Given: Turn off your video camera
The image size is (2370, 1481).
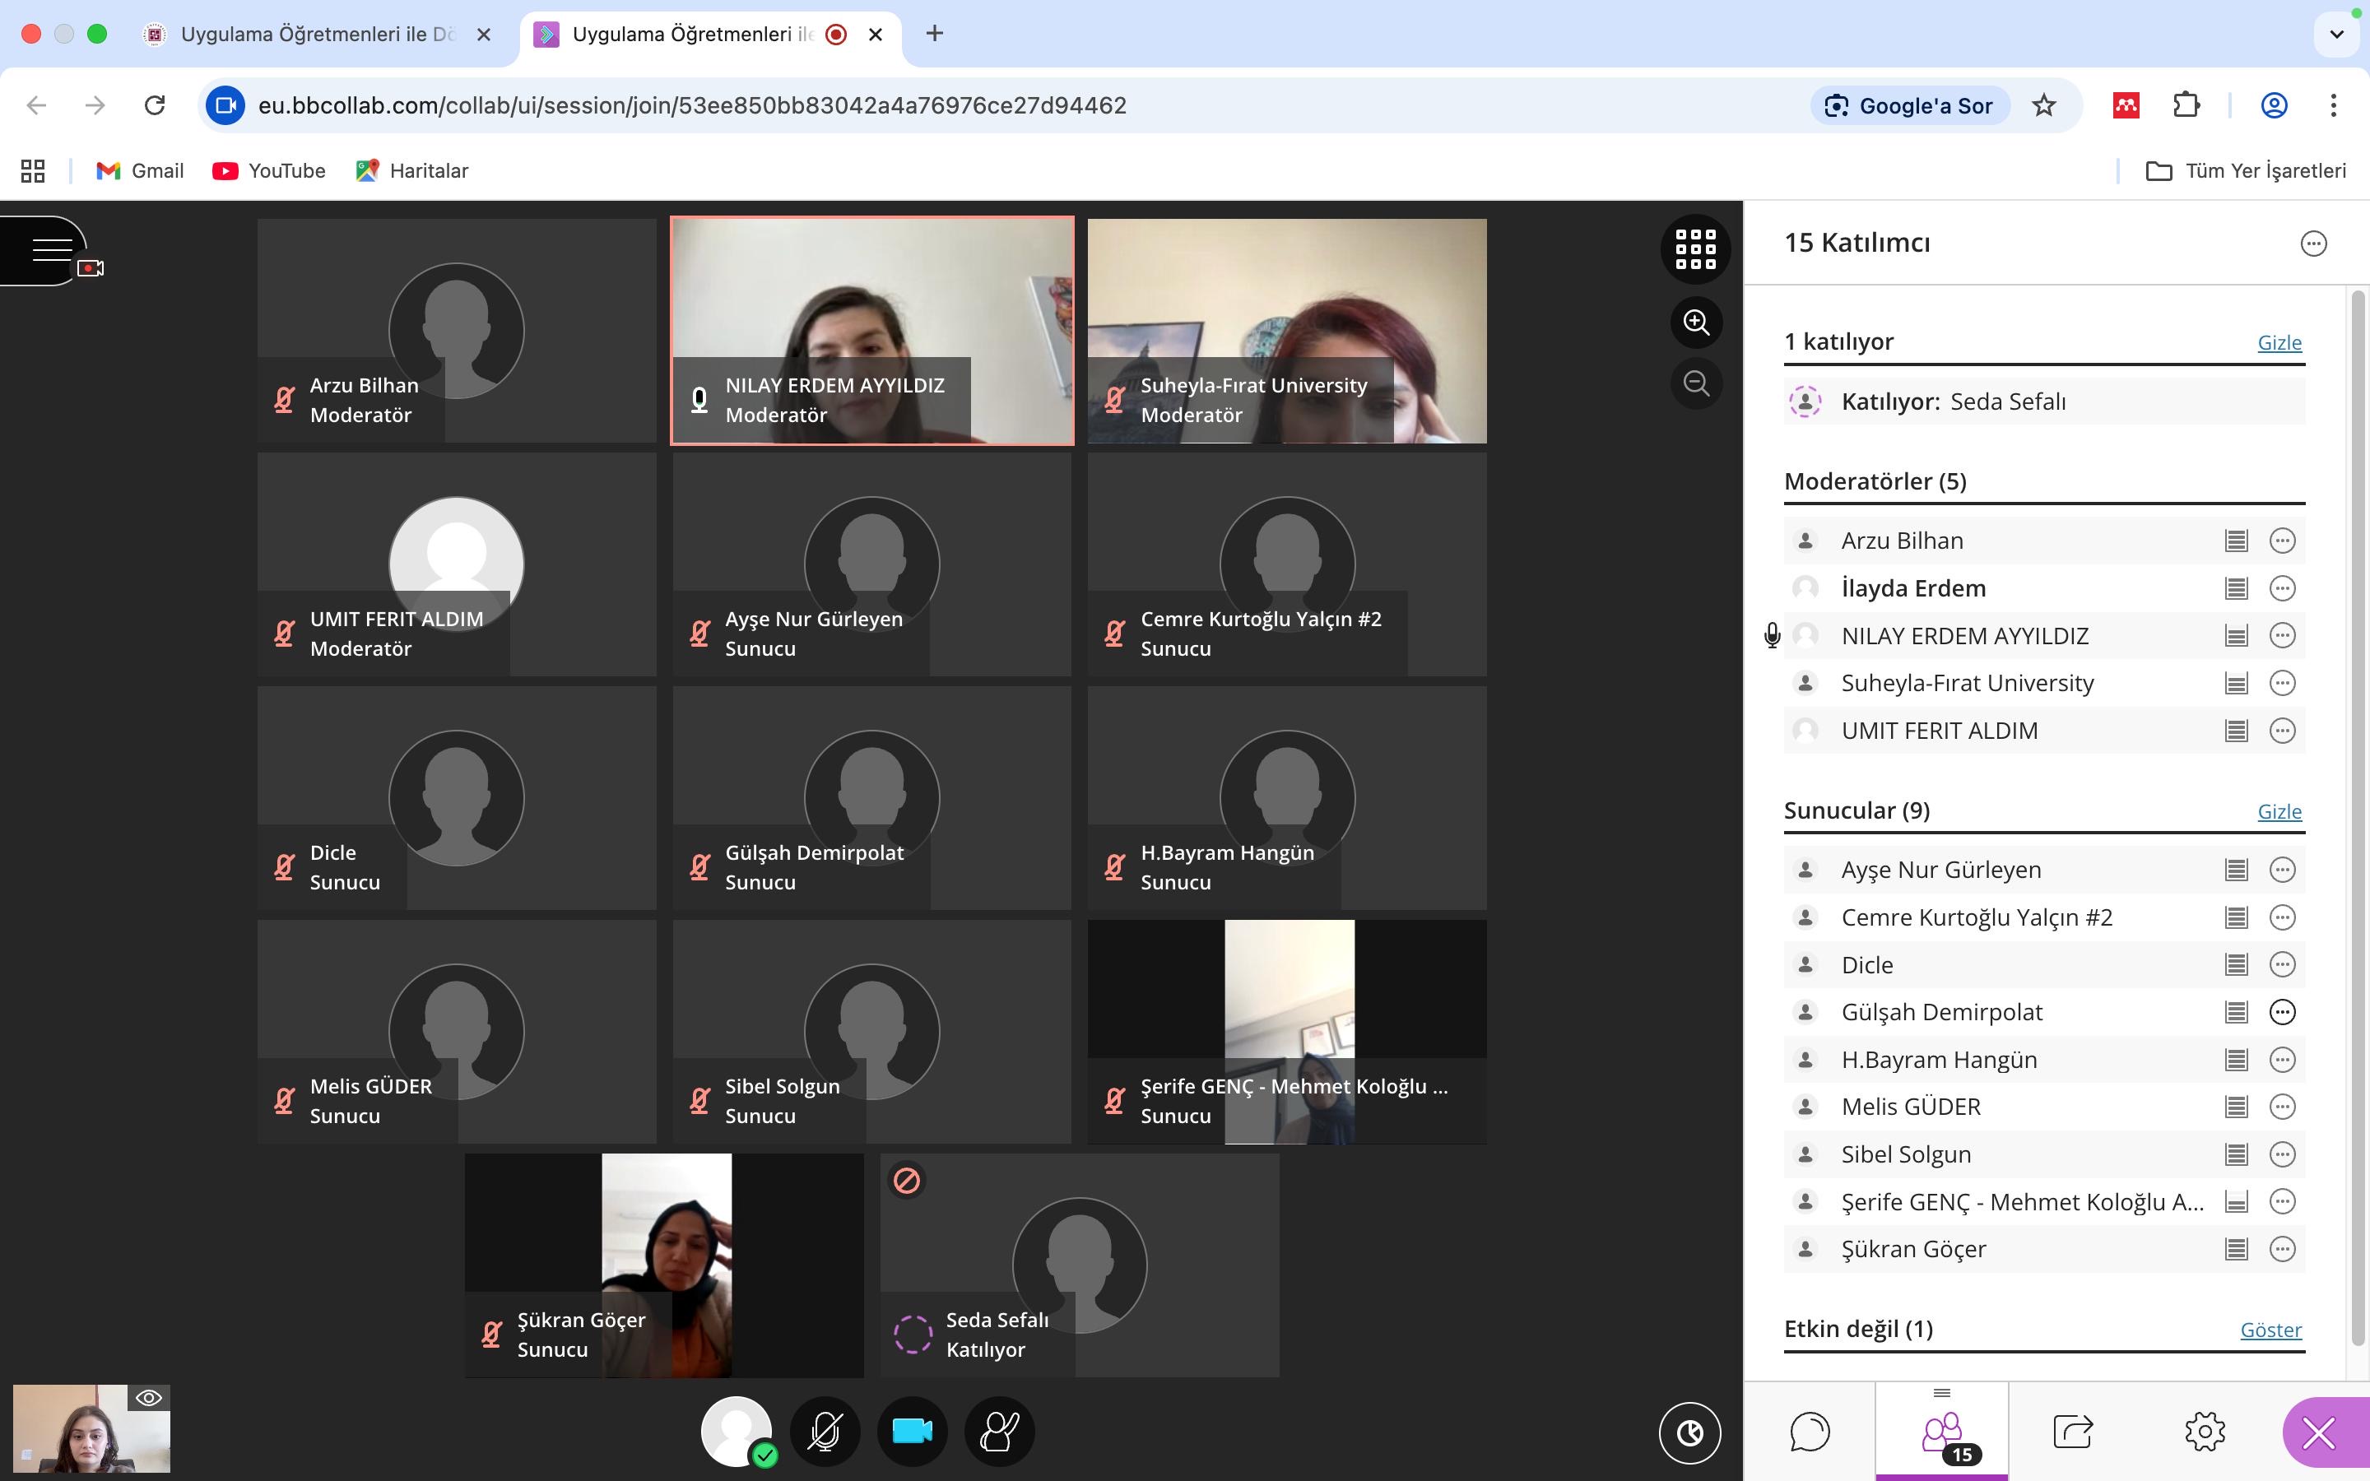Looking at the screenshot, I should 912,1431.
